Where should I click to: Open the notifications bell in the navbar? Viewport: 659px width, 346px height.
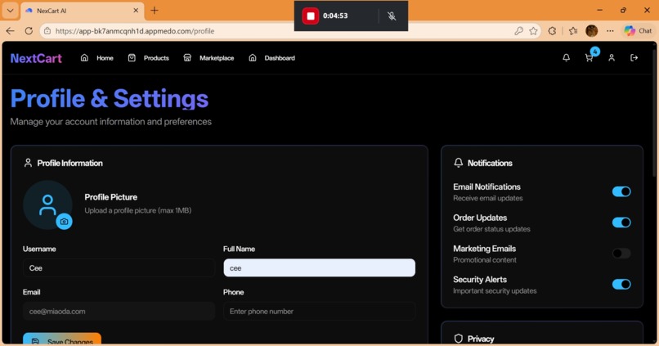point(566,58)
